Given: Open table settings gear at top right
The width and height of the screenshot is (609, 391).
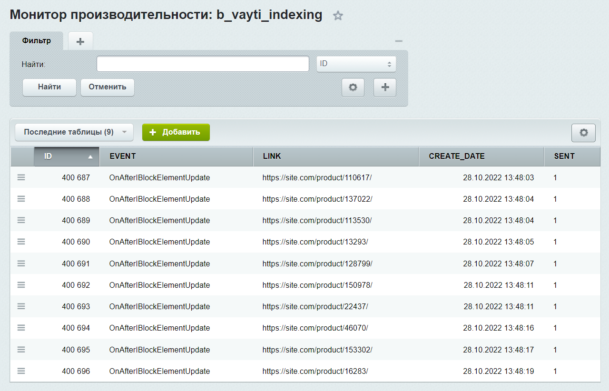Looking at the screenshot, I should (x=583, y=133).
